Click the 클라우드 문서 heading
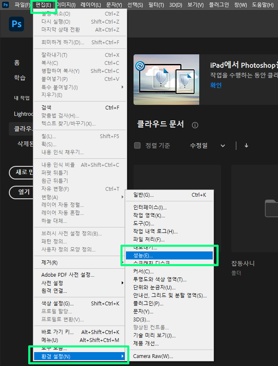Image resolution: width=278 pixels, height=366 pixels. [x=160, y=124]
